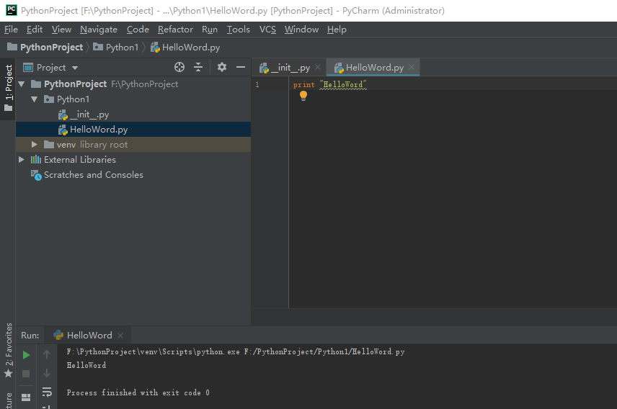617x409 pixels.
Task: Expand External Libraries node
Action: tap(22, 160)
